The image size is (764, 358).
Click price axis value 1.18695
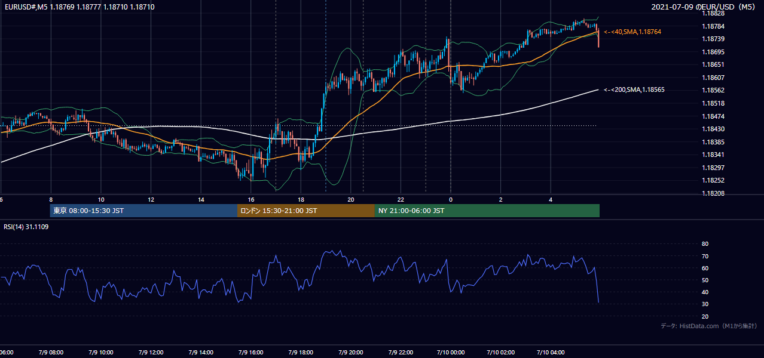(713, 52)
